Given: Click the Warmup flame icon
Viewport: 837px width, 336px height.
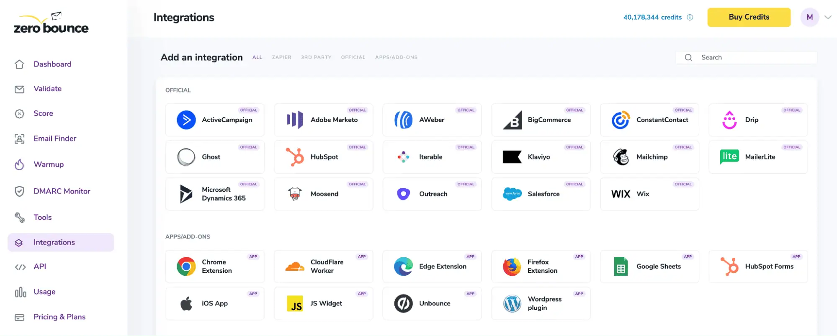Looking at the screenshot, I should pyautogui.click(x=20, y=164).
